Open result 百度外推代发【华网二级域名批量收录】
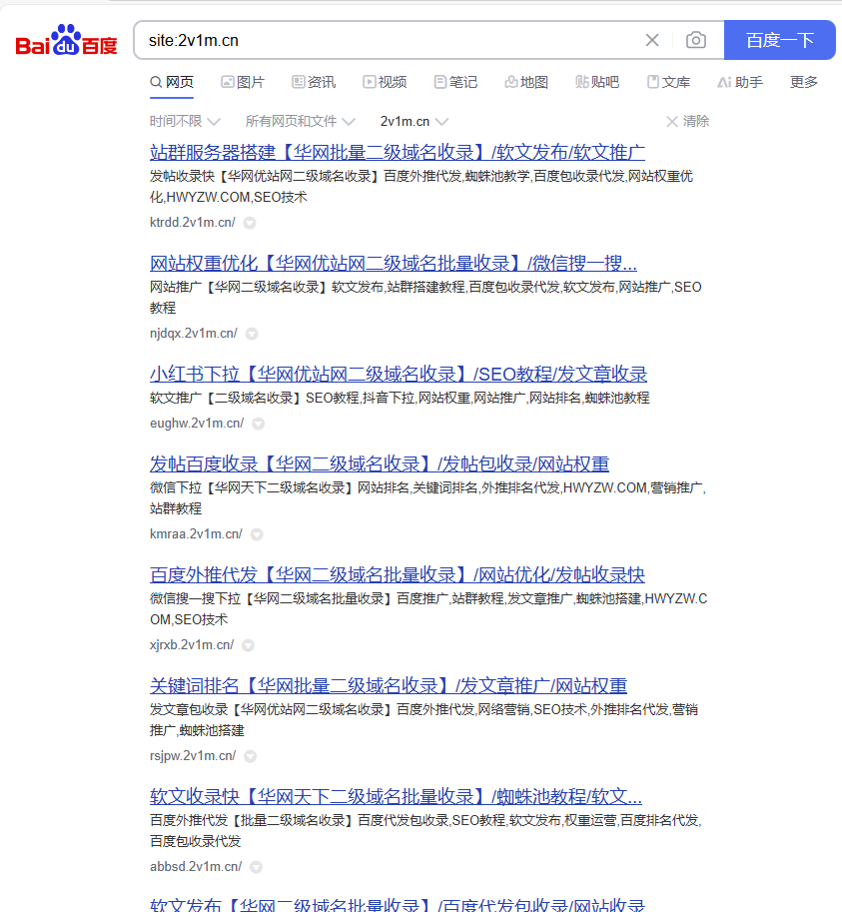Screen dimensions: 842x912 pos(398,574)
